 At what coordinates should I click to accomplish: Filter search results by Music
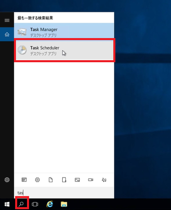click(x=104, y=180)
